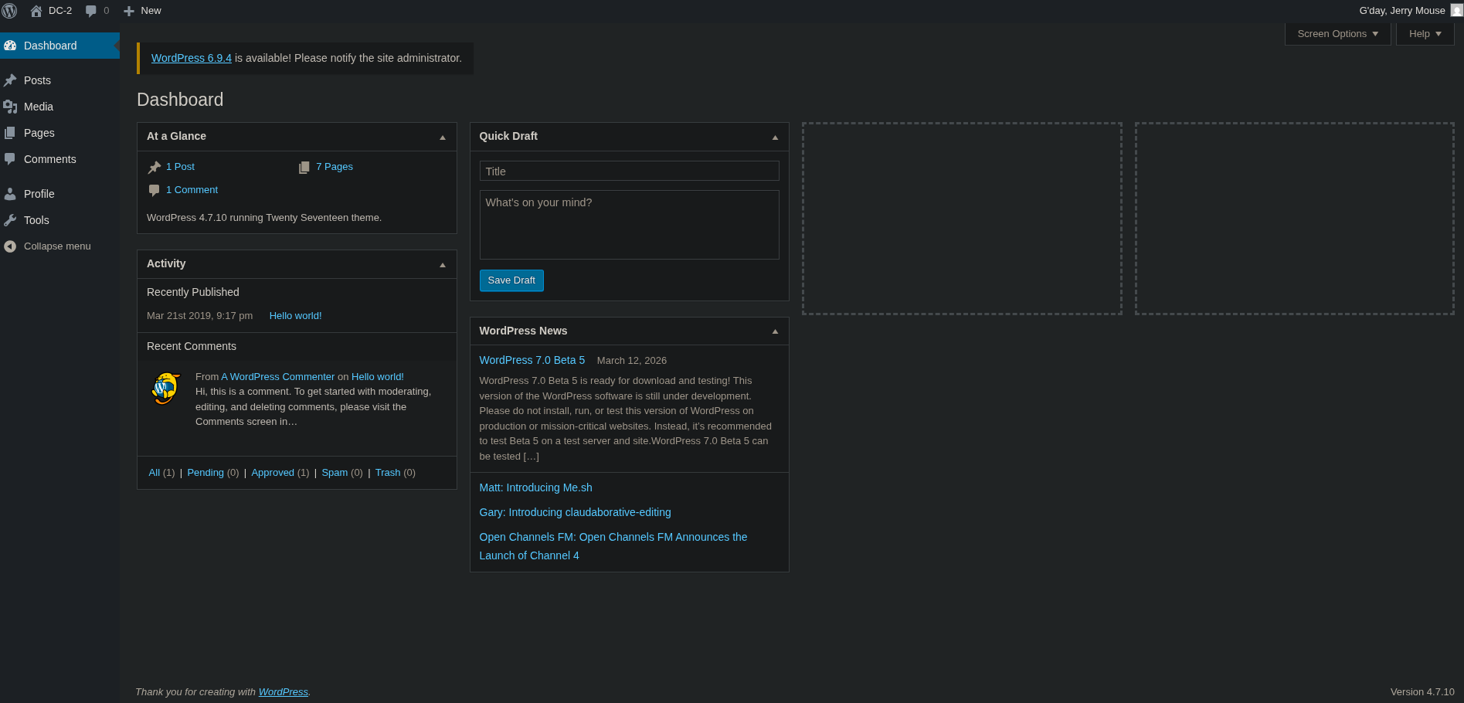The image size is (1464, 703).
Task: Click DC-2 site name in admin bar
Action: coord(60,11)
